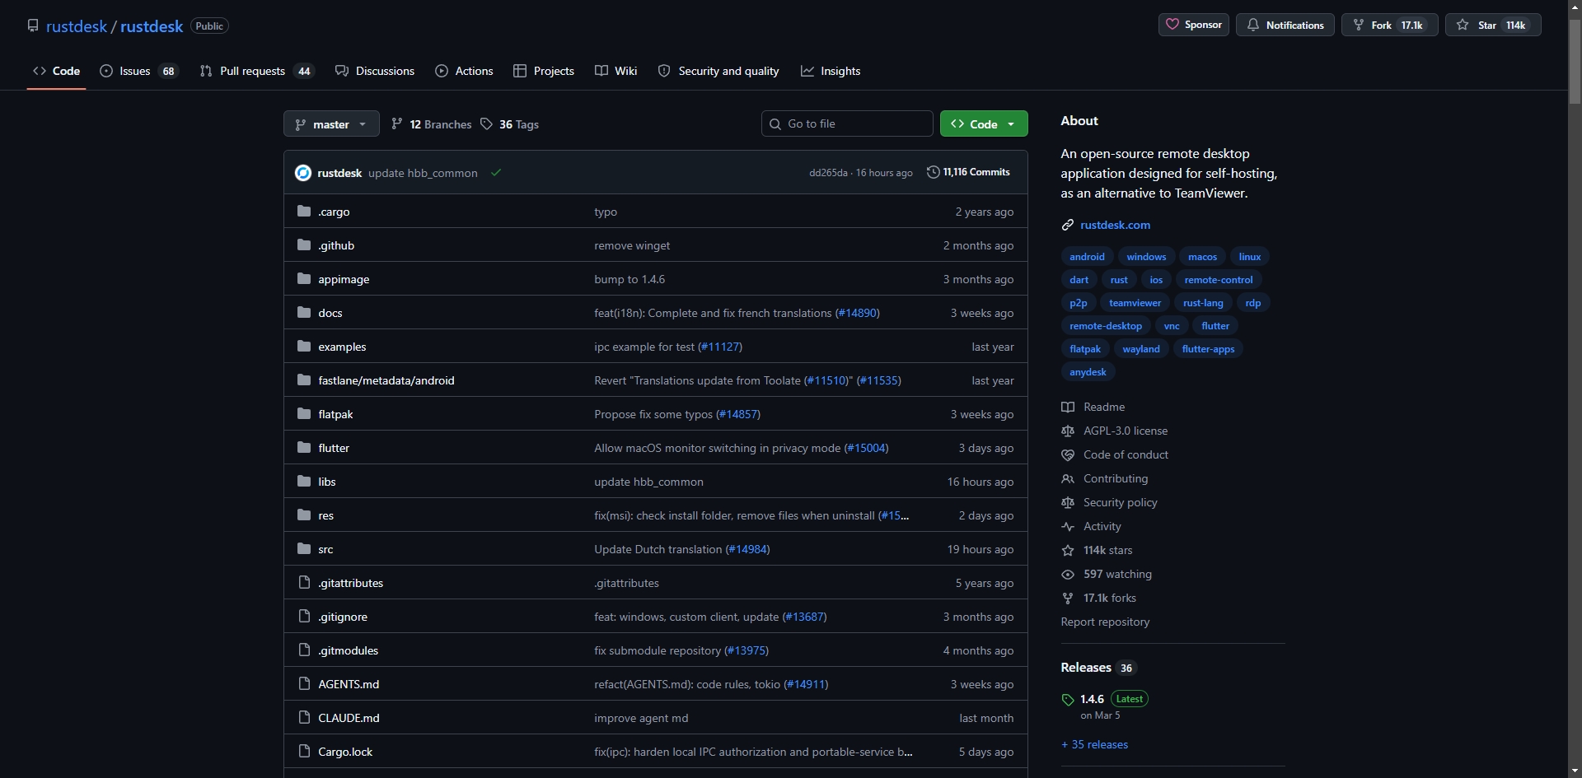Image resolution: width=1582 pixels, height=778 pixels.
Task: Star the repository with Star button
Action: (1493, 25)
